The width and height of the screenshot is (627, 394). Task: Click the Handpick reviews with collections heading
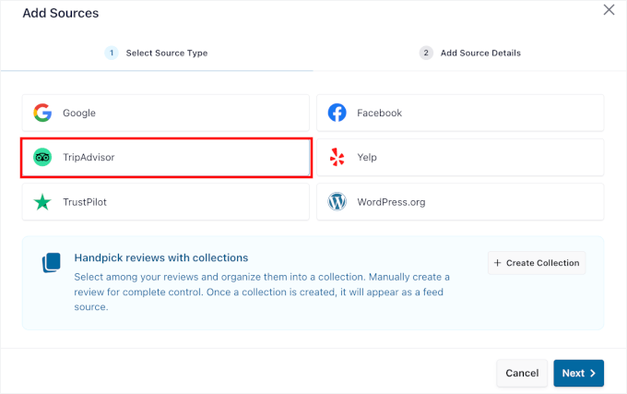[161, 257]
